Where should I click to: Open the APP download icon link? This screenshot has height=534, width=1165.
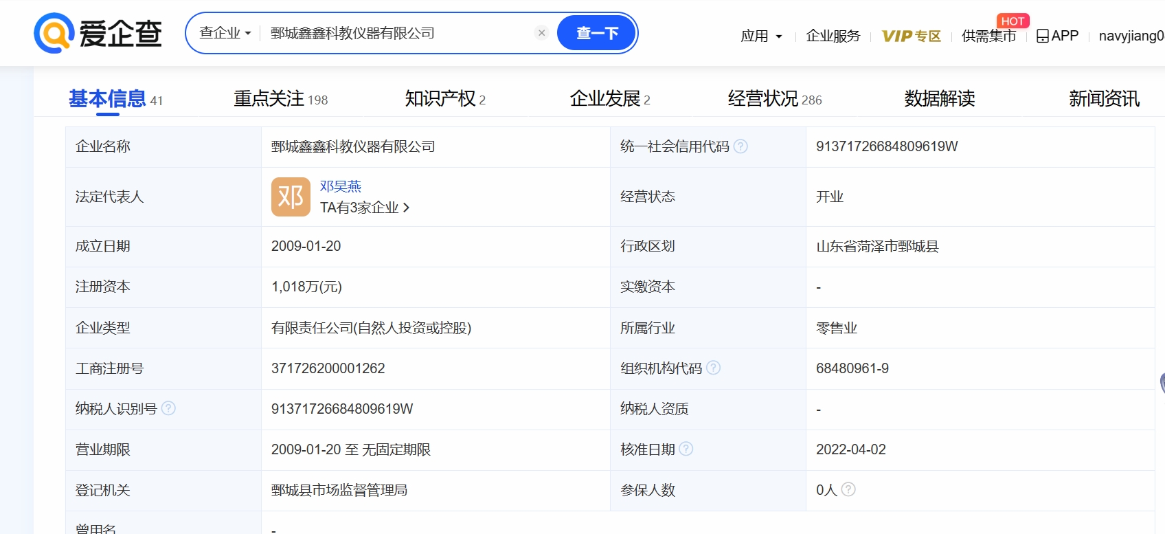[x=1057, y=36]
